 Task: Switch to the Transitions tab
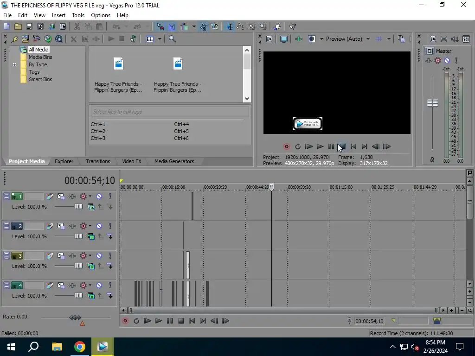tap(98, 161)
